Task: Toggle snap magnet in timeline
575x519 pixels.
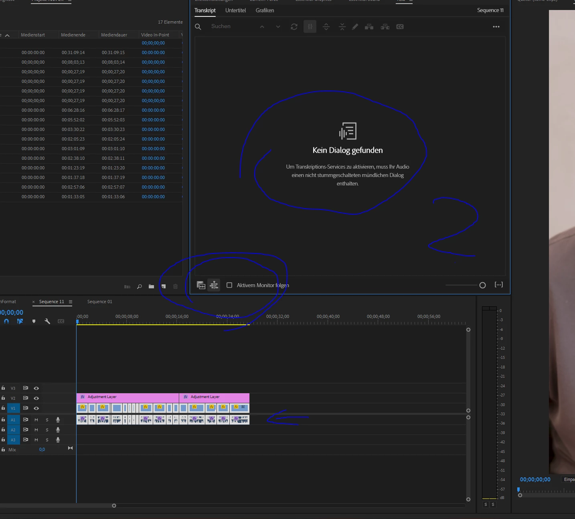Action: 6,321
